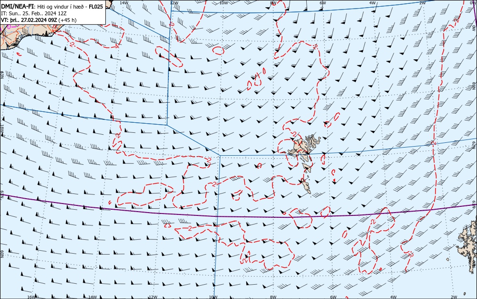Image resolution: width=477 pixels, height=299 pixels.
Task: Click the '14W' longitude label on the top axis
Action: point(124,3)
